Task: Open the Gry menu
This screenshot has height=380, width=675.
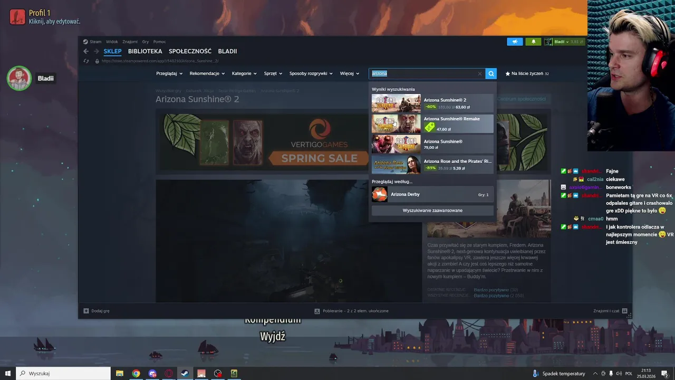Action: tap(146, 42)
